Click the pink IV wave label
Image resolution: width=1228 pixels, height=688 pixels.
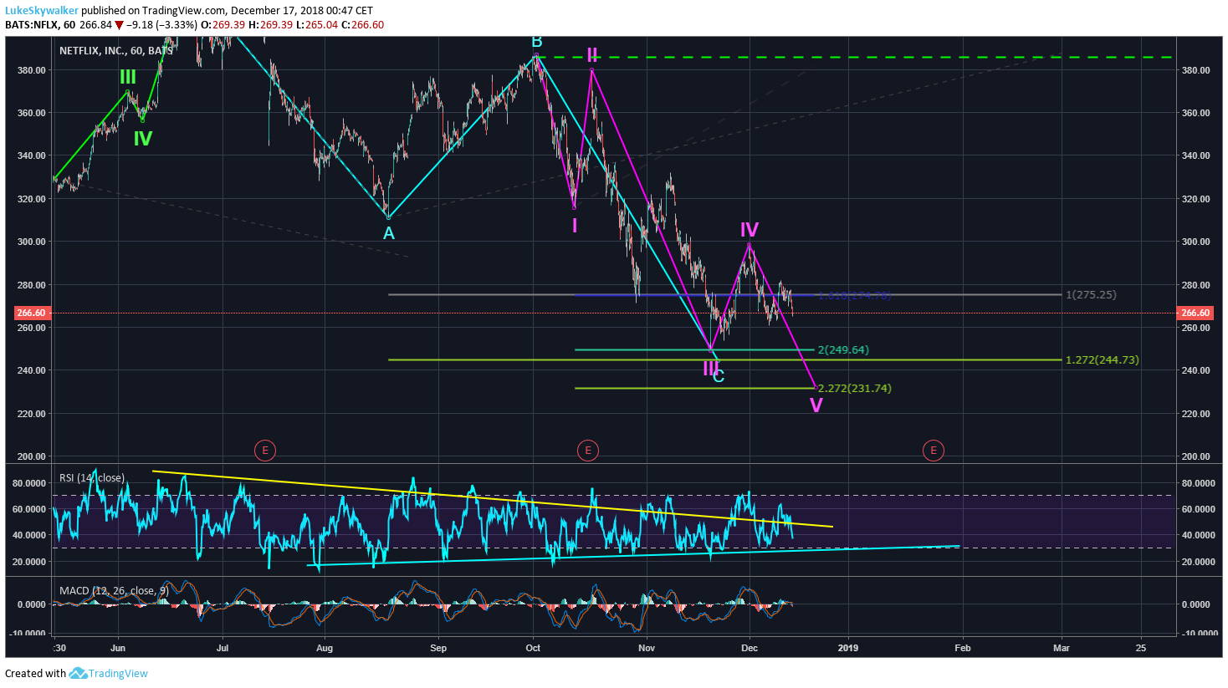[x=750, y=230]
